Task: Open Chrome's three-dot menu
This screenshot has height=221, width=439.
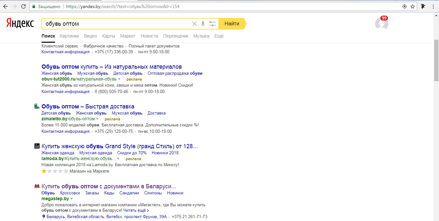Action: click(x=434, y=6)
